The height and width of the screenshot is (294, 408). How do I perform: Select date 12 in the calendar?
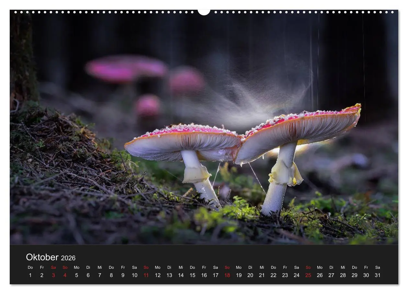(158, 275)
